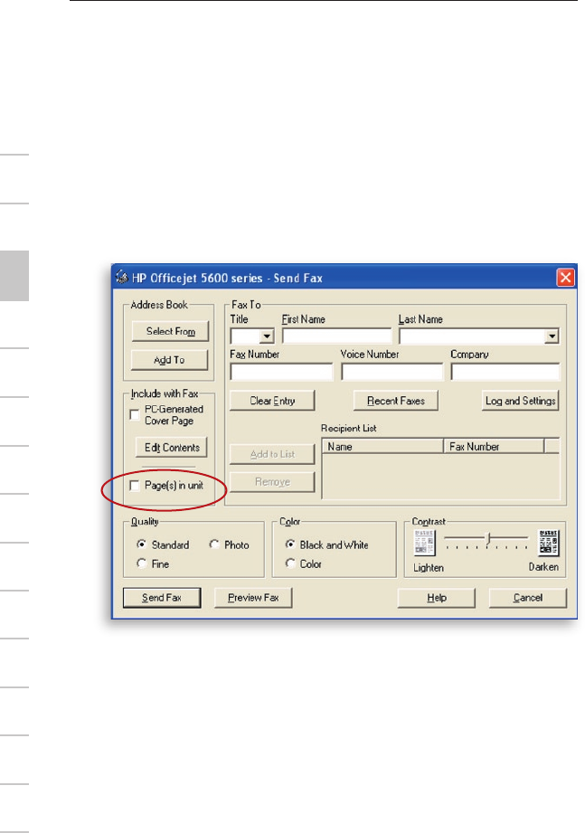The height and width of the screenshot is (833, 585).
Task: Click the Fax Number column header
Action: [x=494, y=446]
